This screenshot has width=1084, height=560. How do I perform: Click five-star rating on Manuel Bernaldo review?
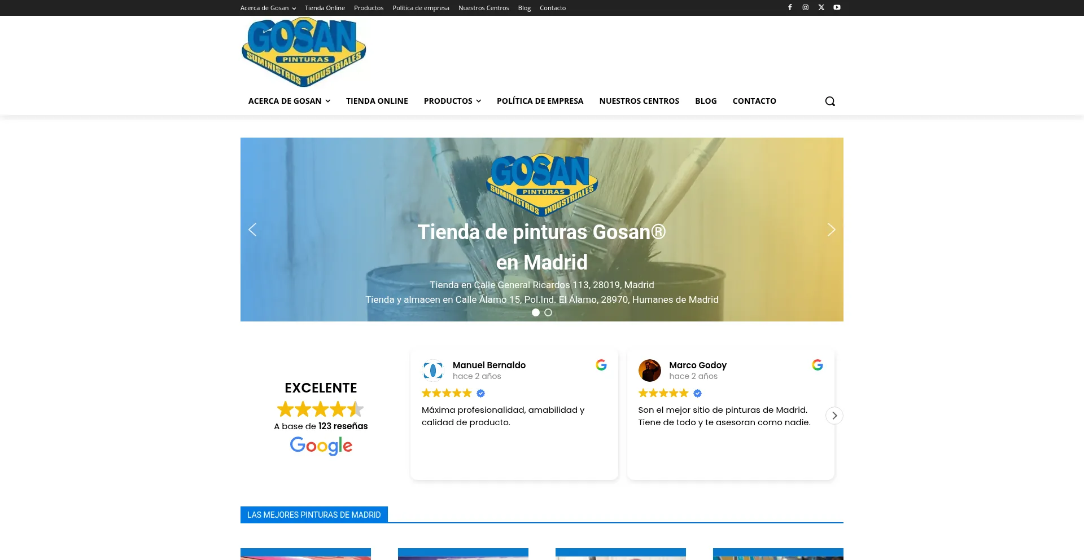point(447,393)
